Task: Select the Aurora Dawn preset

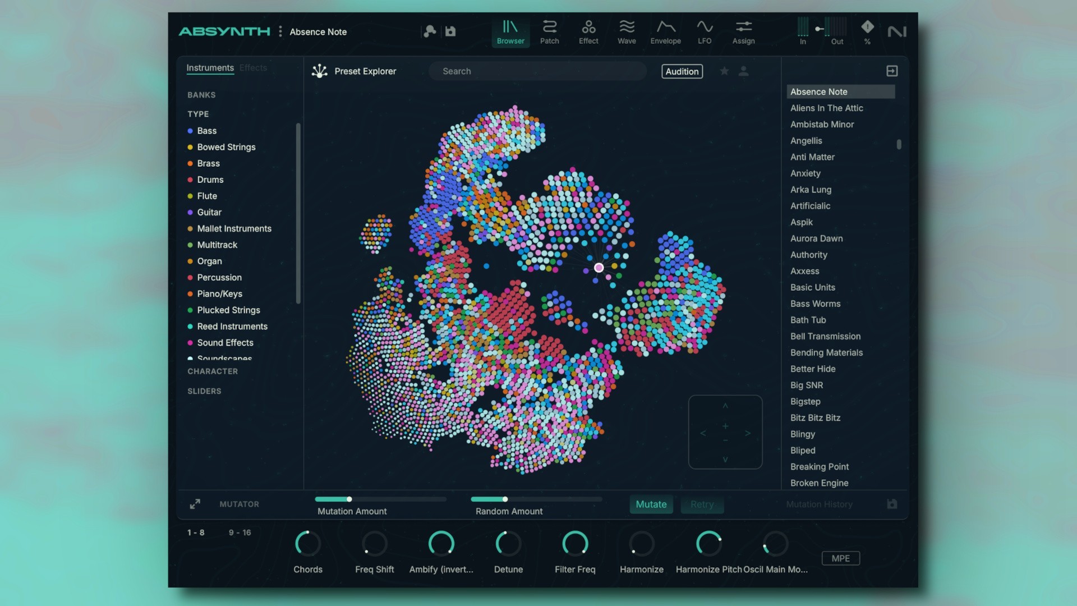Action: [x=816, y=238]
